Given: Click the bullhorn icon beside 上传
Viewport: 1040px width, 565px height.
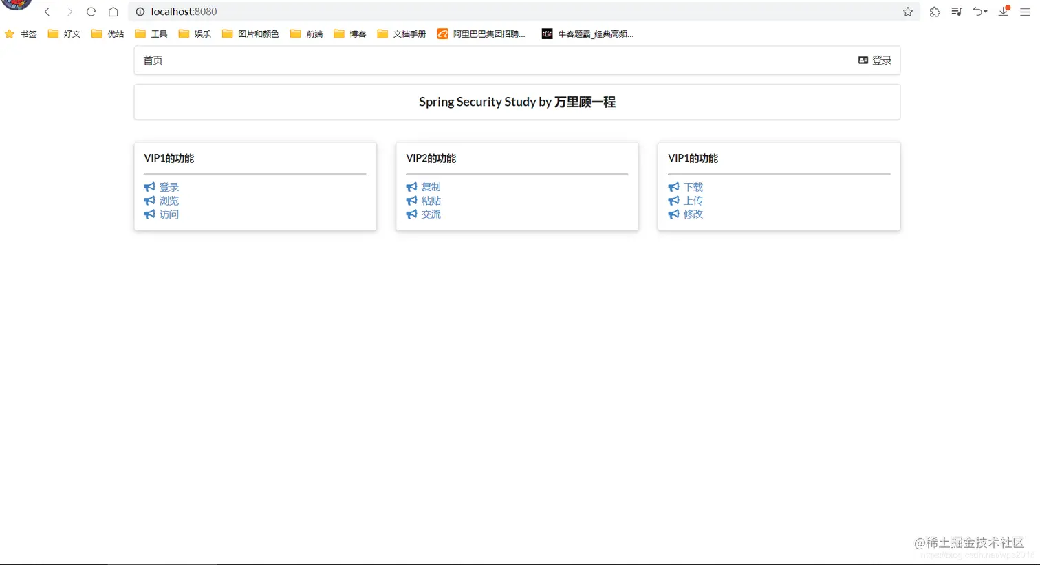Looking at the screenshot, I should tap(673, 201).
